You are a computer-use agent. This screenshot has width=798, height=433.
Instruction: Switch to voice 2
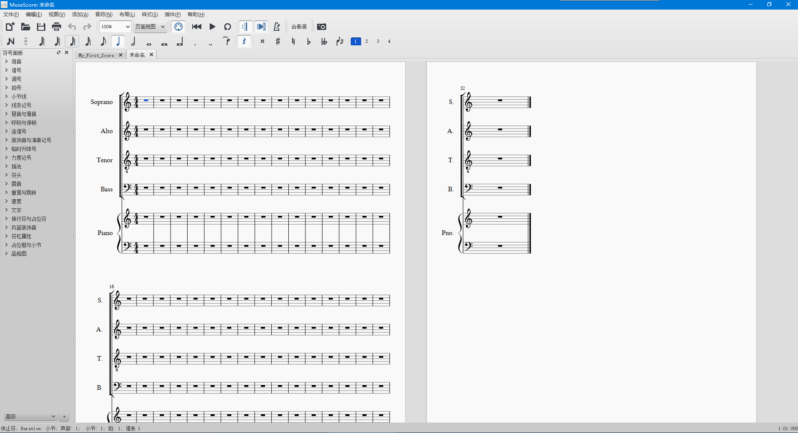[x=367, y=41]
